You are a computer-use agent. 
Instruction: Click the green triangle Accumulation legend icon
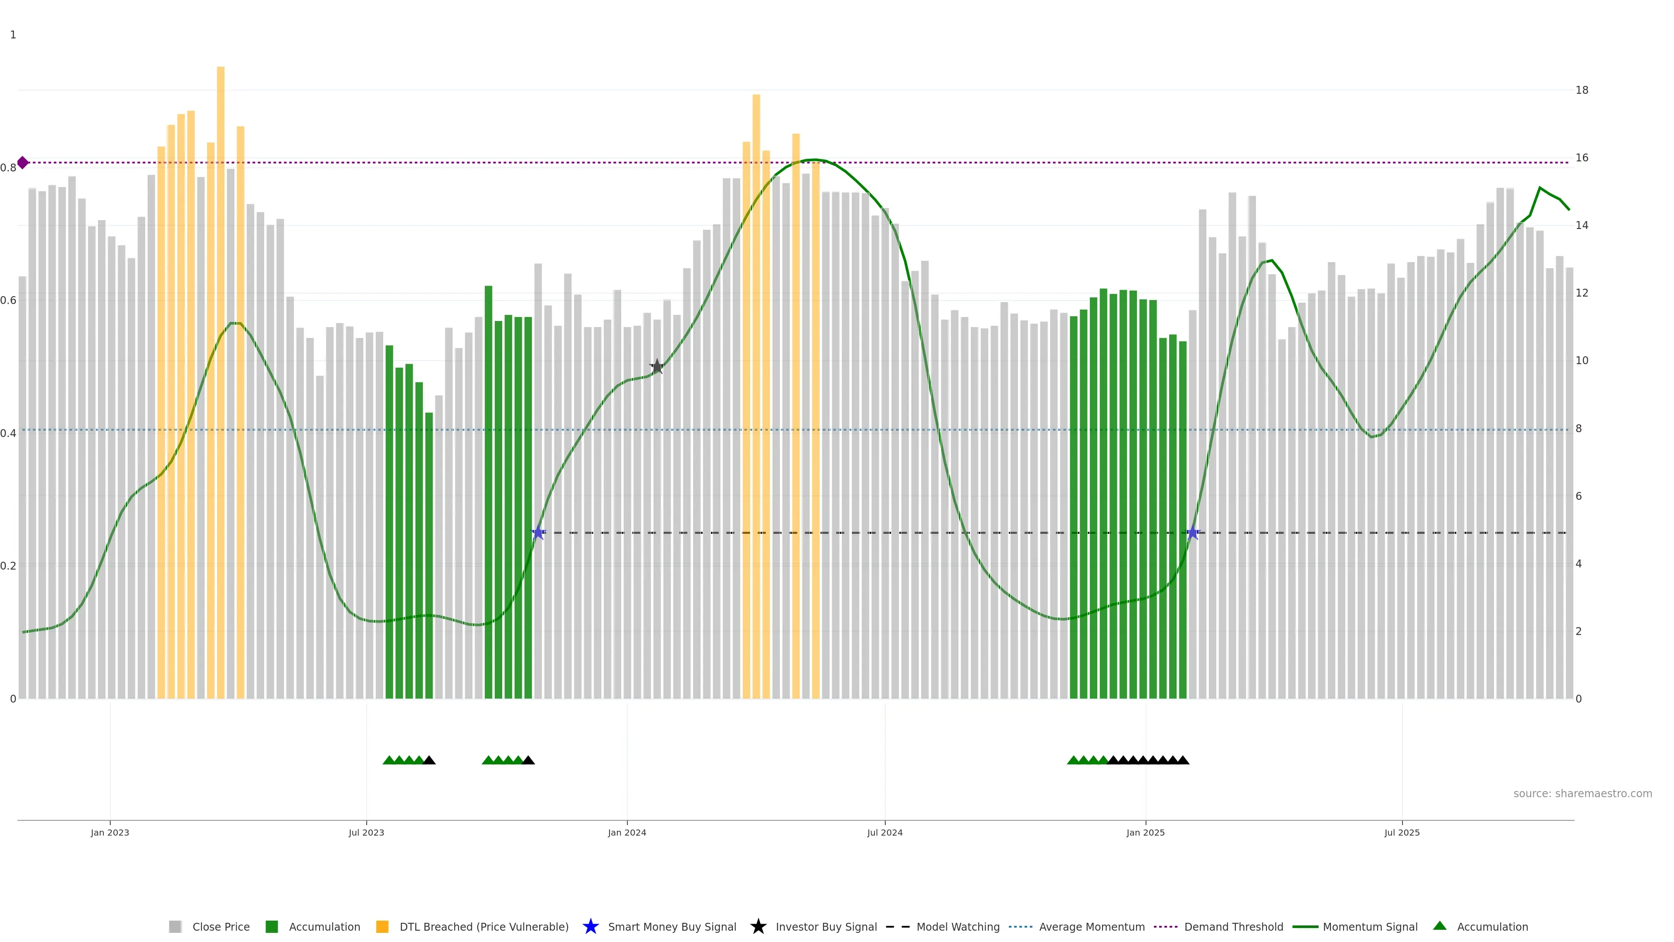point(1439,926)
